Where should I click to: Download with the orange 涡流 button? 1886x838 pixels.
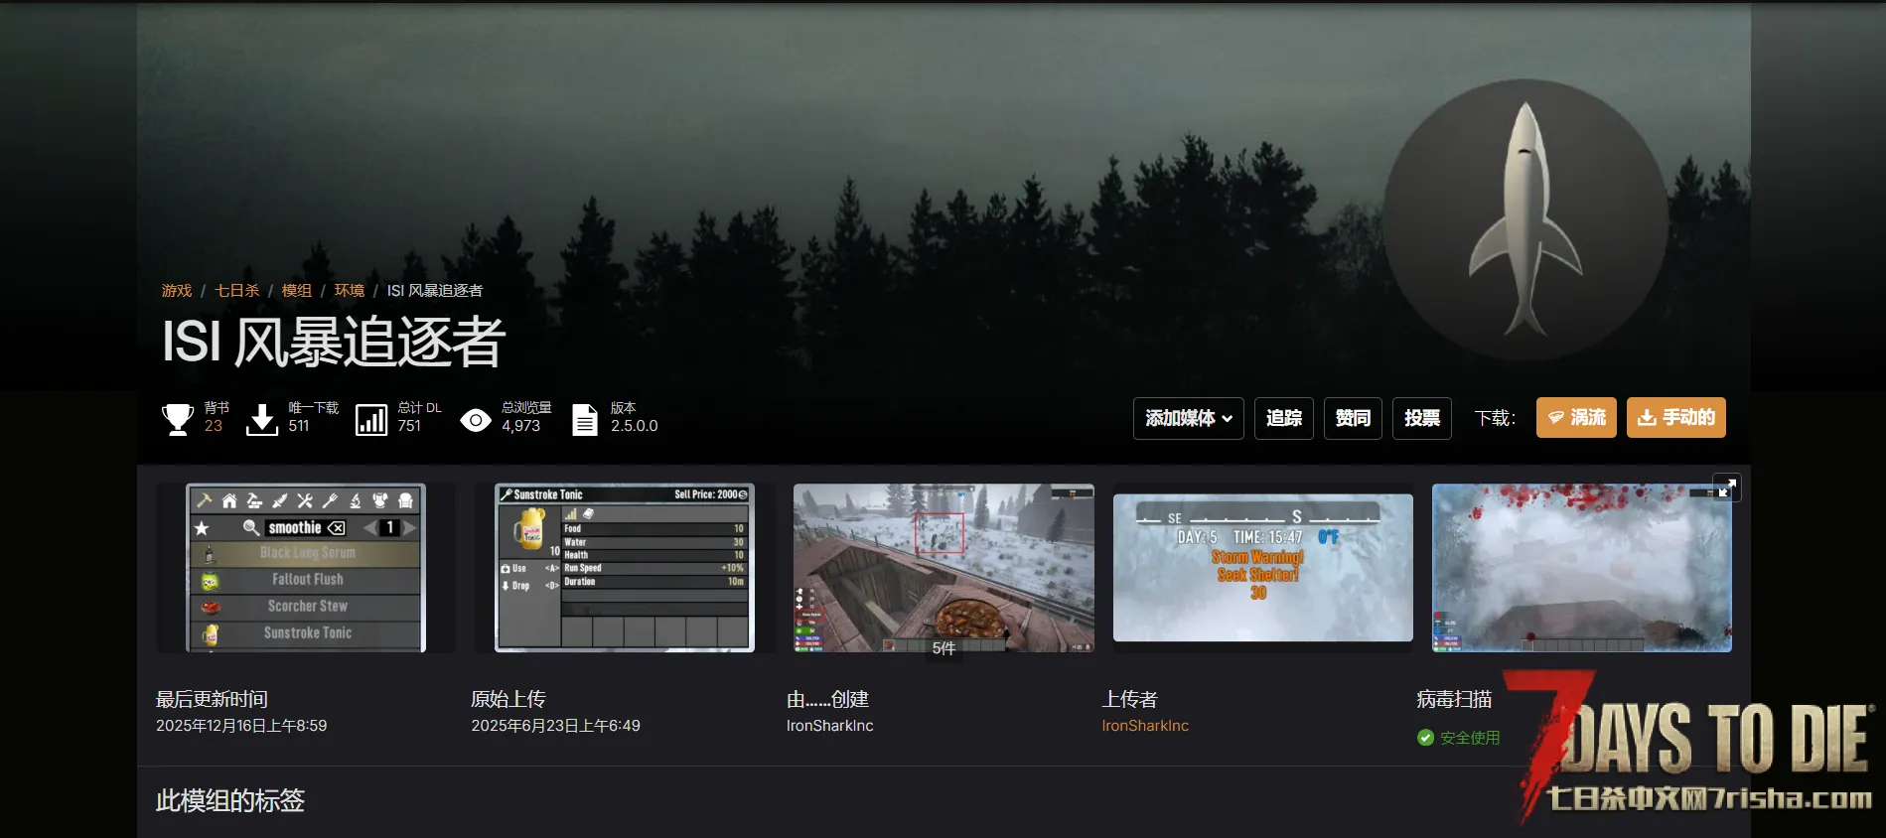pyautogui.click(x=1576, y=418)
